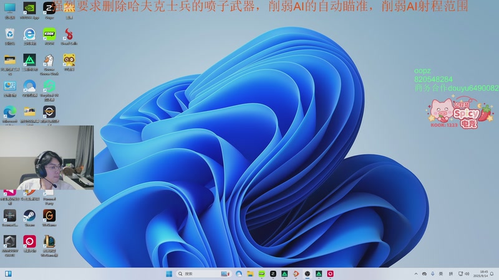
Task: Show hidden system tray icons
Action: (x=416, y=274)
